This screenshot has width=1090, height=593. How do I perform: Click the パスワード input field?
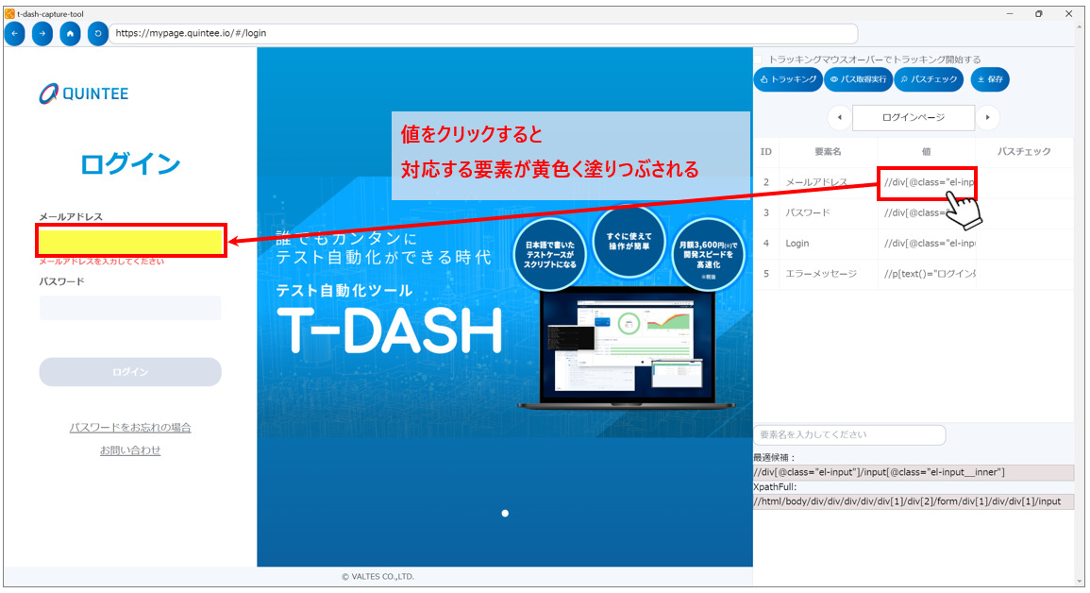click(x=130, y=308)
